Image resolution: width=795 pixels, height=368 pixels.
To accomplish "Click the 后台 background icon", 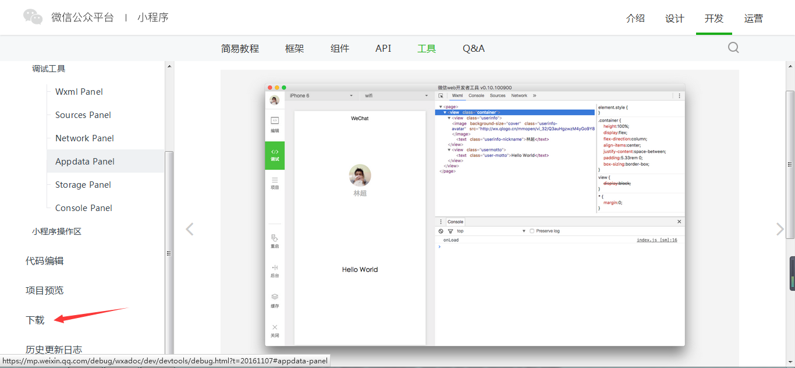I will click(x=275, y=271).
